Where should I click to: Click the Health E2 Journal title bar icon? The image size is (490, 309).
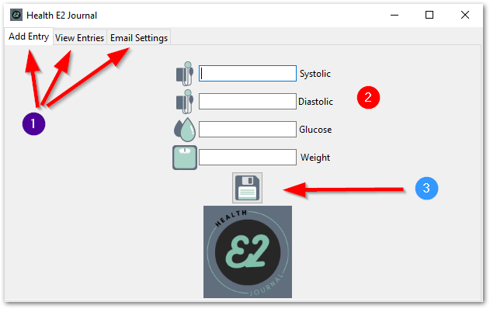[16, 15]
